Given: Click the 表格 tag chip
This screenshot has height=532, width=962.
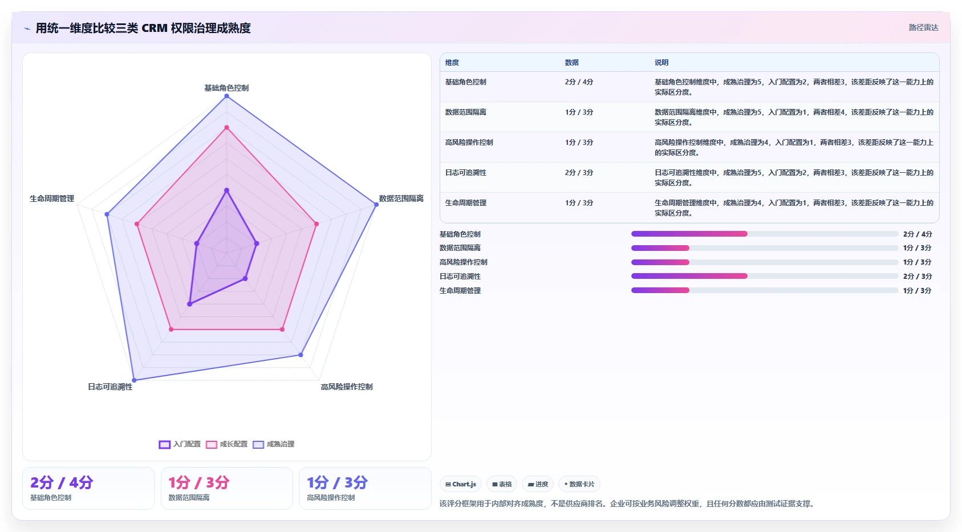Looking at the screenshot, I should point(502,484).
